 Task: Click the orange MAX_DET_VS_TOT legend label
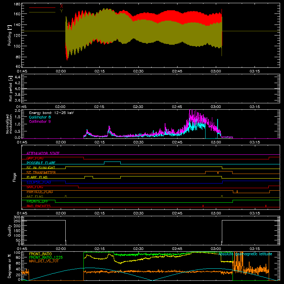click(44, 261)
